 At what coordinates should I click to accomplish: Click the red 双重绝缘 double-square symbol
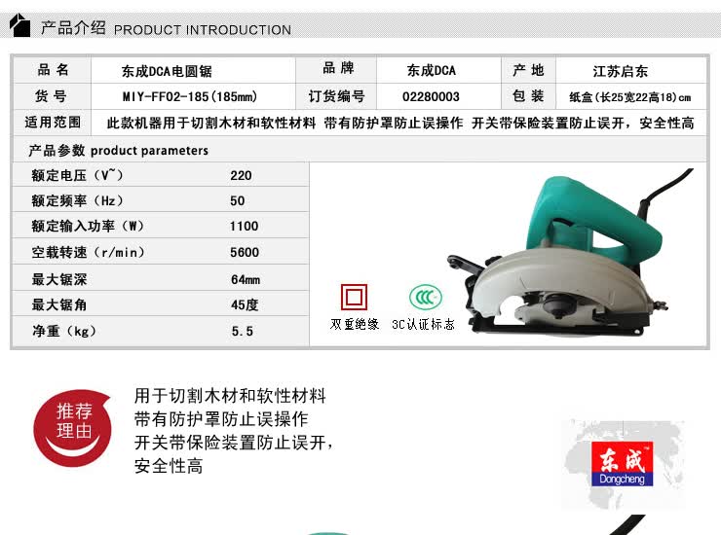click(x=354, y=297)
